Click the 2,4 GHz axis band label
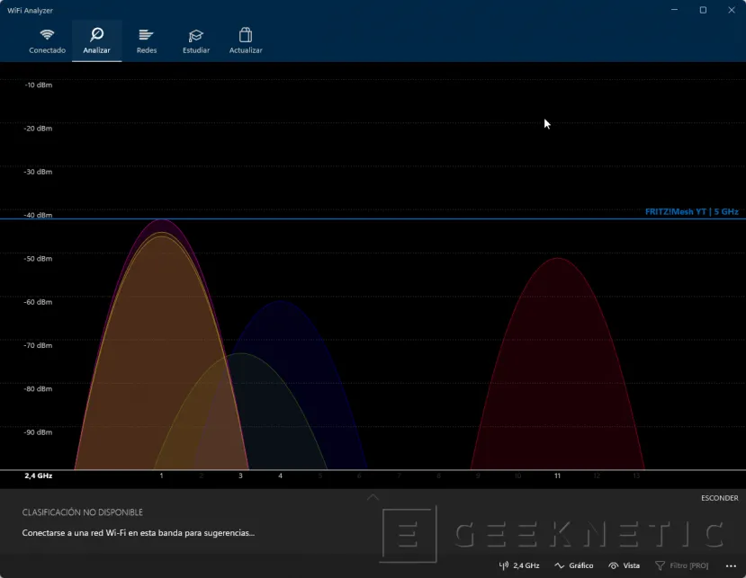Screen dimensions: 746x578 [38, 476]
